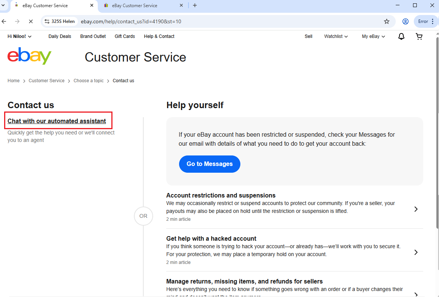Select the first eBay Customer Service tab

(x=54, y=6)
